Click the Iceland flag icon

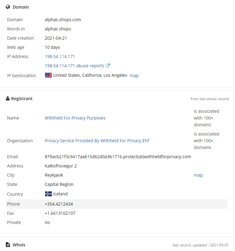tap(48, 194)
